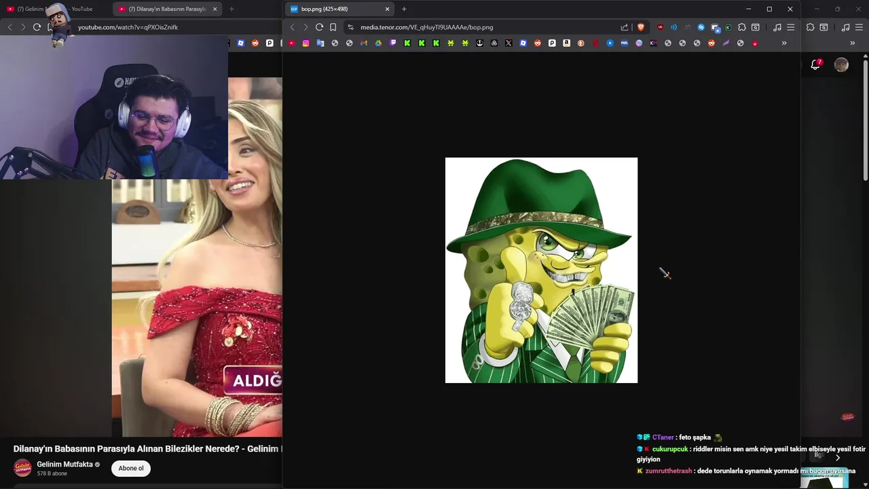Click the Gelinim Mutfakta channel avatar

point(22,468)
